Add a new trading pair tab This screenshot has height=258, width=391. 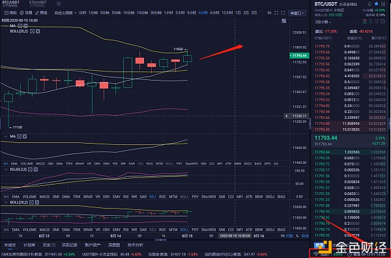pos(59,3)
